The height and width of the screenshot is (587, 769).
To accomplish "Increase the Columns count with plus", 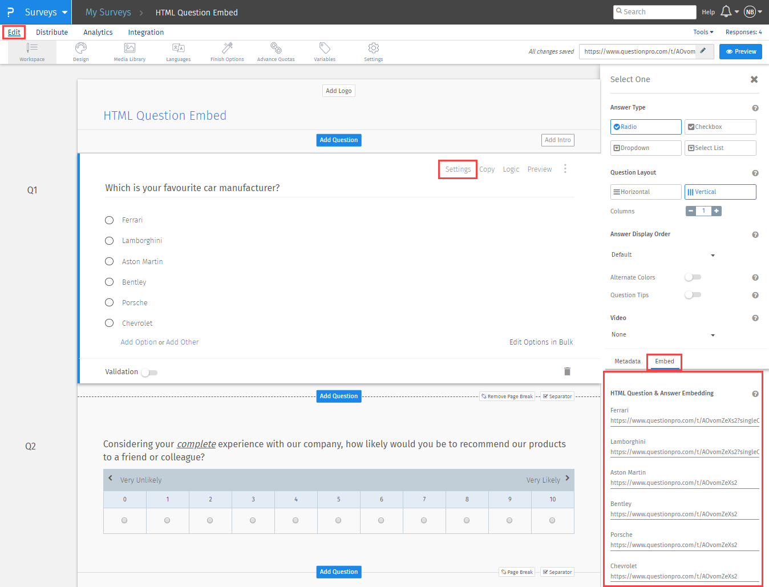I will (717, 211).
